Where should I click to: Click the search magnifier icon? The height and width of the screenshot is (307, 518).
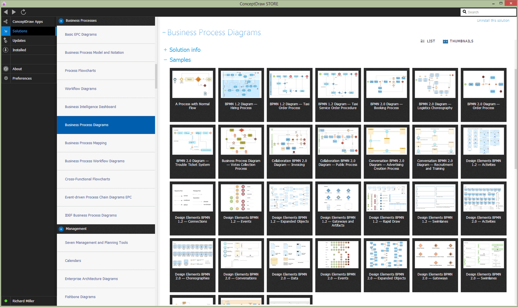[x=464, y=12]
